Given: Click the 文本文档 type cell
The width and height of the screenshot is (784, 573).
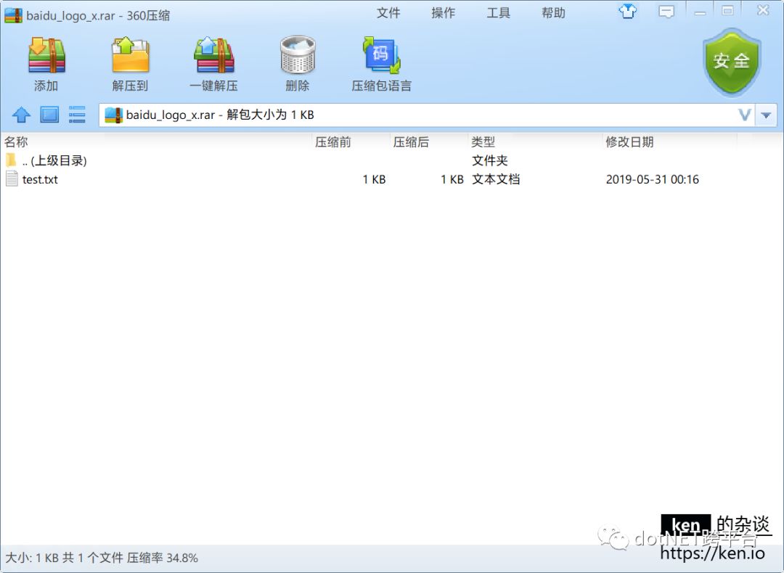Looking at the screenshot, I should (x=496, y=179).
